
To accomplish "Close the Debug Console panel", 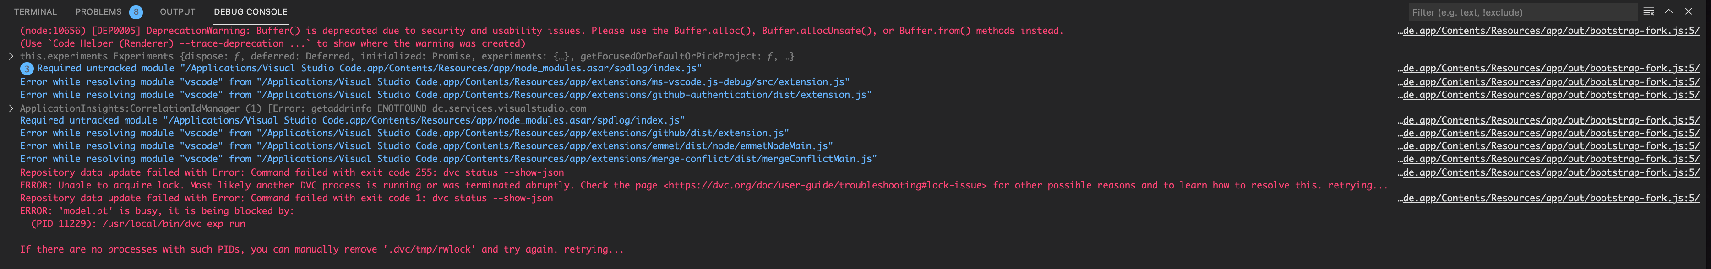I will 1689,11.
